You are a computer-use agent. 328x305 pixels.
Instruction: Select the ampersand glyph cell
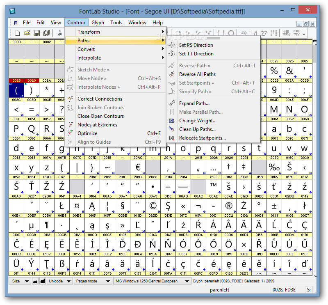[x=289, y=71]
